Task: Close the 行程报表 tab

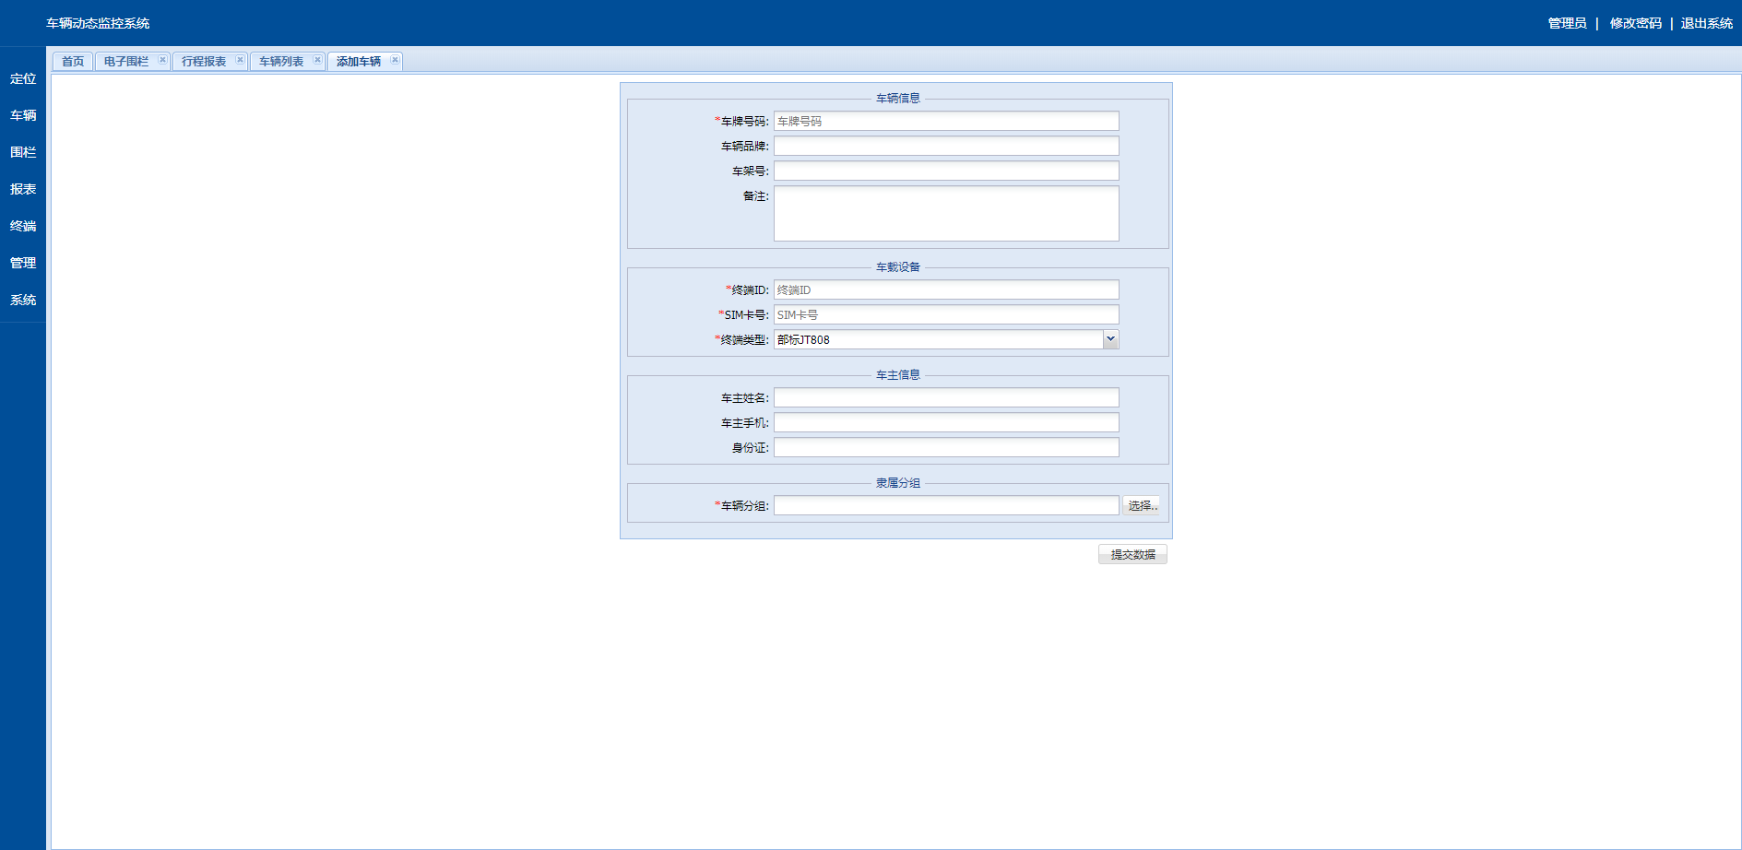Action: coord(240,60)
